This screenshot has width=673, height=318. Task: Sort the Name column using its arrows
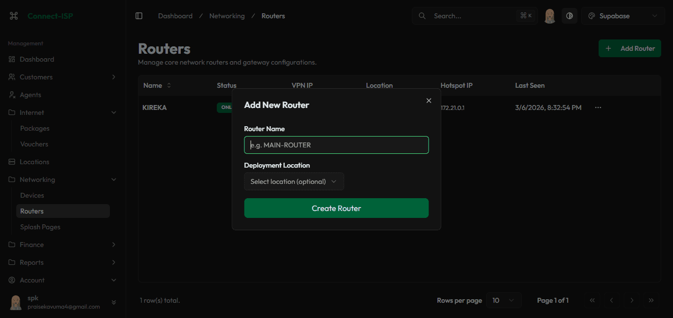168,85
